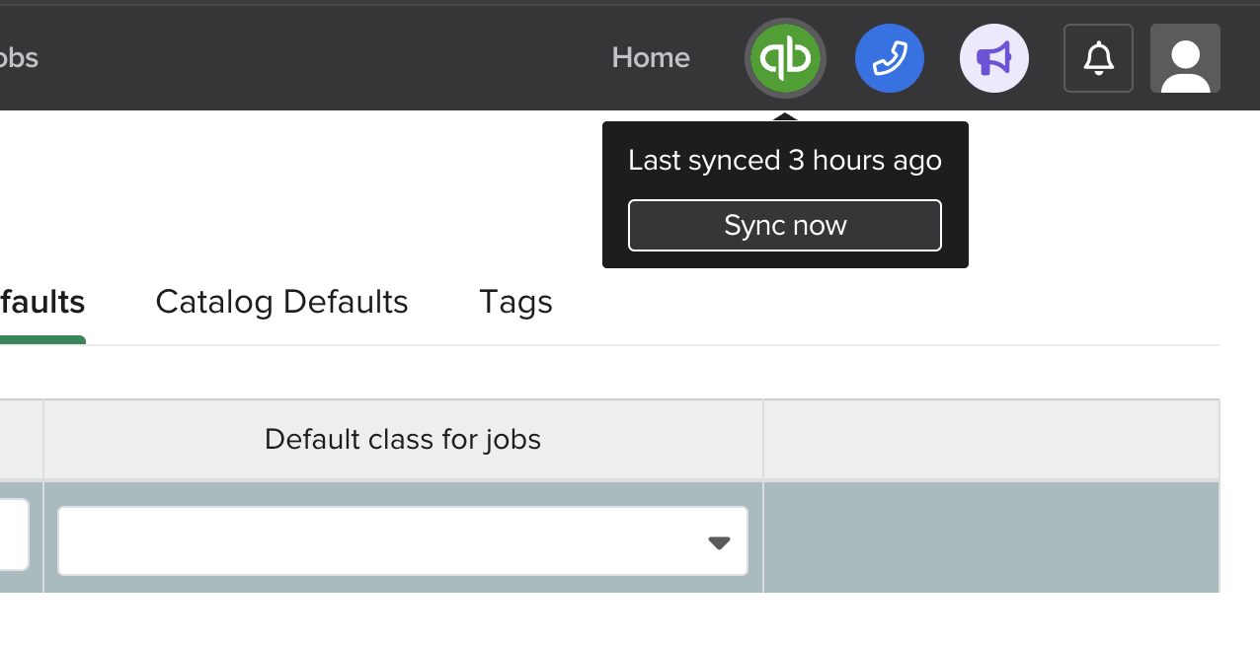The height and width of the screenshot is (645, 1260).
Task: Click the Default class for jobs column header
Action: (x=403, y=440)
